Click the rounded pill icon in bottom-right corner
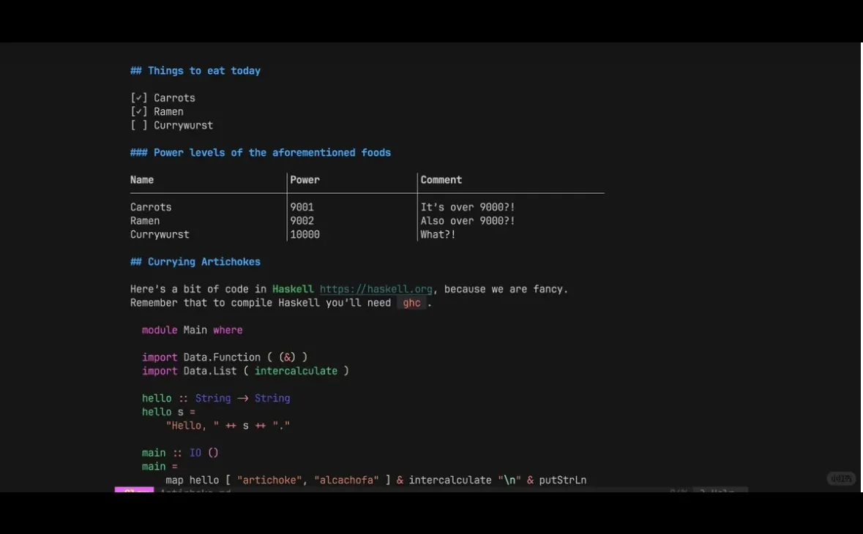The image size is (863, 534). (840, 478)
